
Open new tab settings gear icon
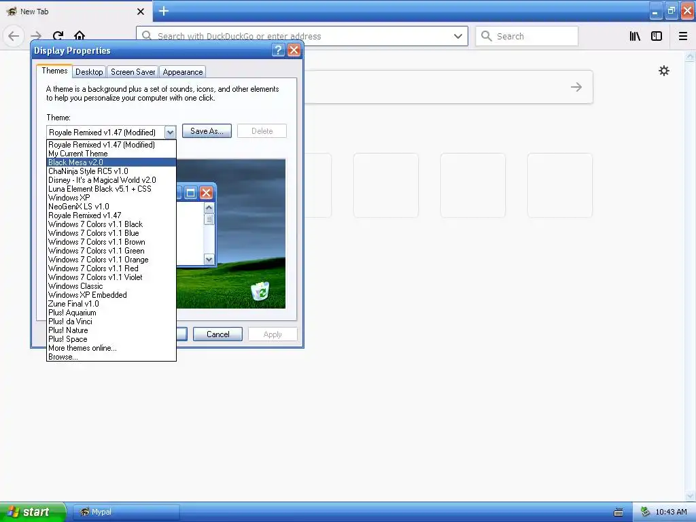664,71
